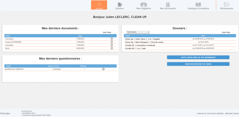Print the first Convention document
Image resolution: width=239 pixels, height=117 pixels.
click(112, 39)
